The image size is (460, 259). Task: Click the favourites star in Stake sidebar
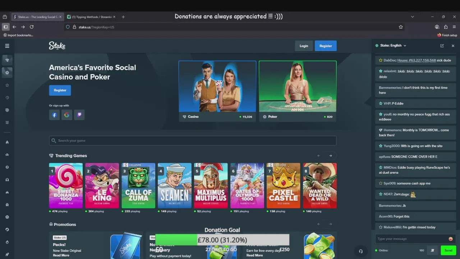click(7, 85)
